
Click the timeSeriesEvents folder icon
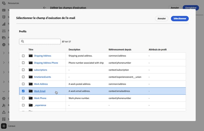[x=30, y=77]
